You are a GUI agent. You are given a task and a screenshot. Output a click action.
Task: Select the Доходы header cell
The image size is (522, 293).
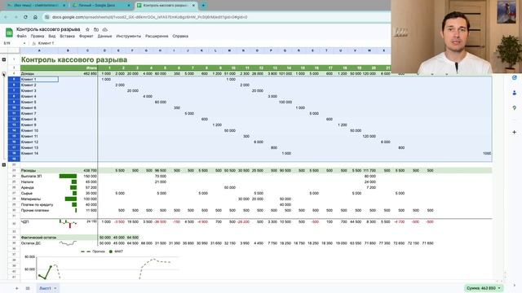coord(39,73)
